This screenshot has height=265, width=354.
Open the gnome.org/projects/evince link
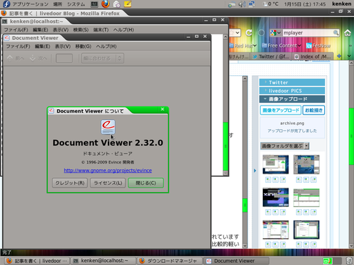point(108,170)
